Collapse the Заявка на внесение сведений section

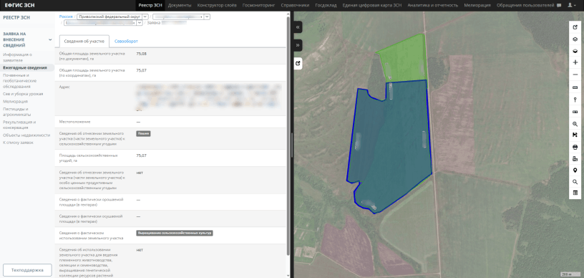click(x=50, y=39)
